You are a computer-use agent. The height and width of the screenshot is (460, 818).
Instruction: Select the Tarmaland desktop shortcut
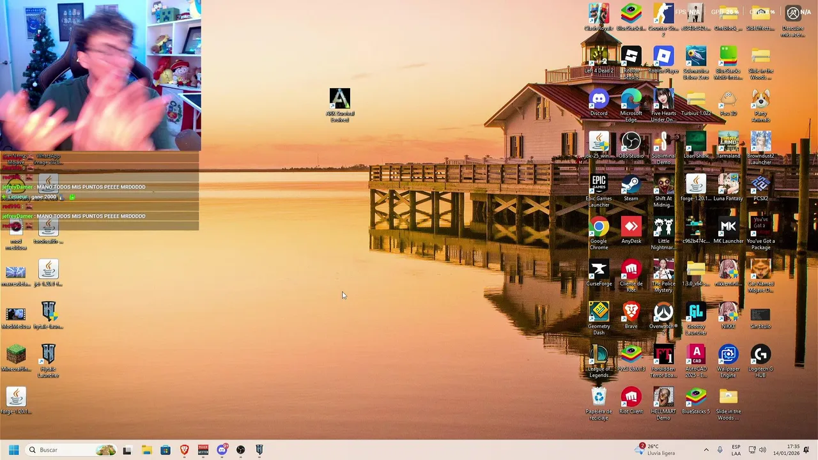coord(728,146)
